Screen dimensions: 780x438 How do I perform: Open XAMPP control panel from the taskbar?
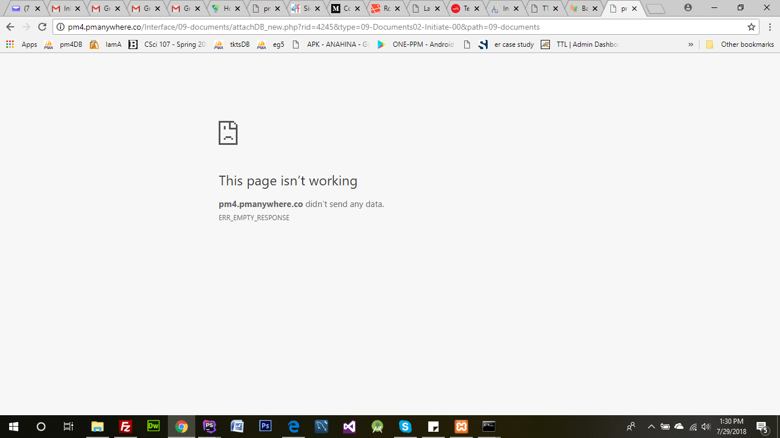(461, 426)
